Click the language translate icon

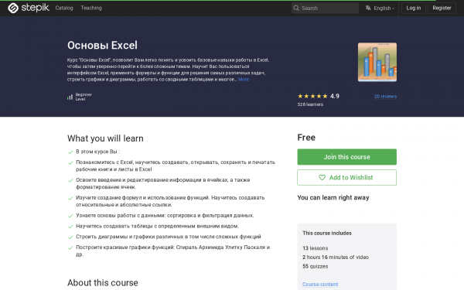(x=368, y=8)
